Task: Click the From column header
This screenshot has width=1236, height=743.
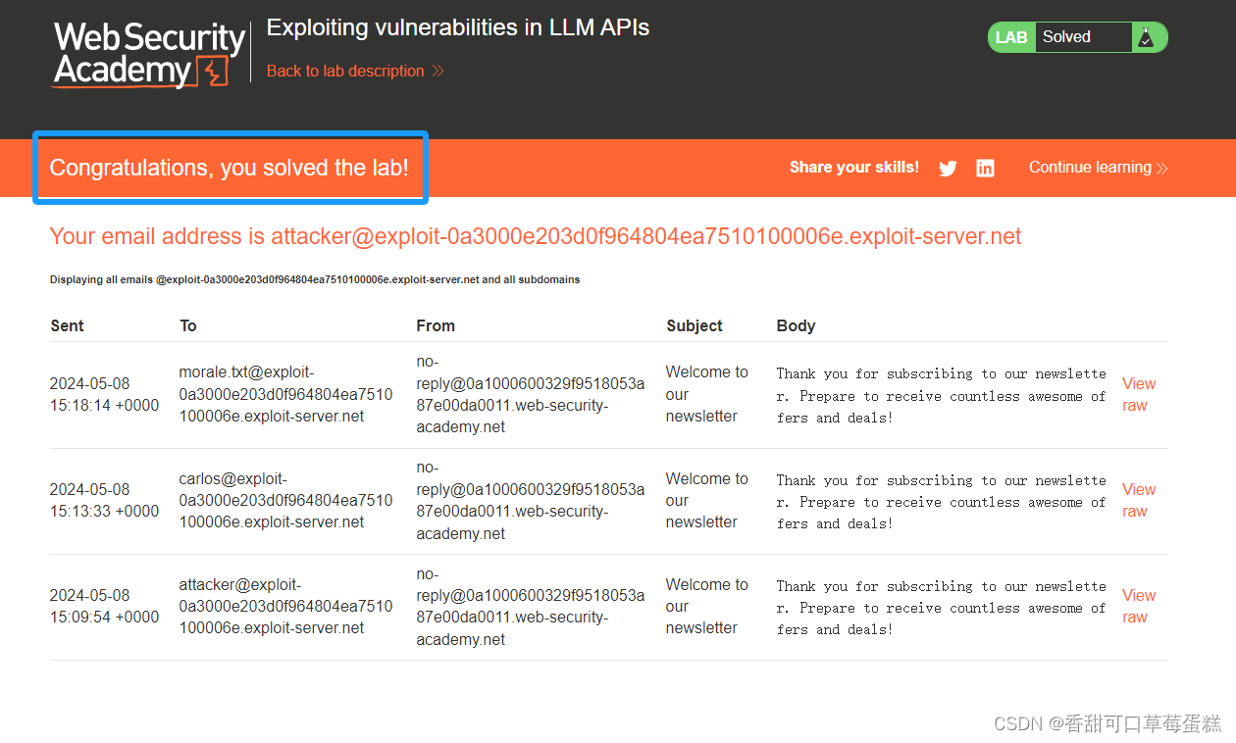Action: pos(436,325)
